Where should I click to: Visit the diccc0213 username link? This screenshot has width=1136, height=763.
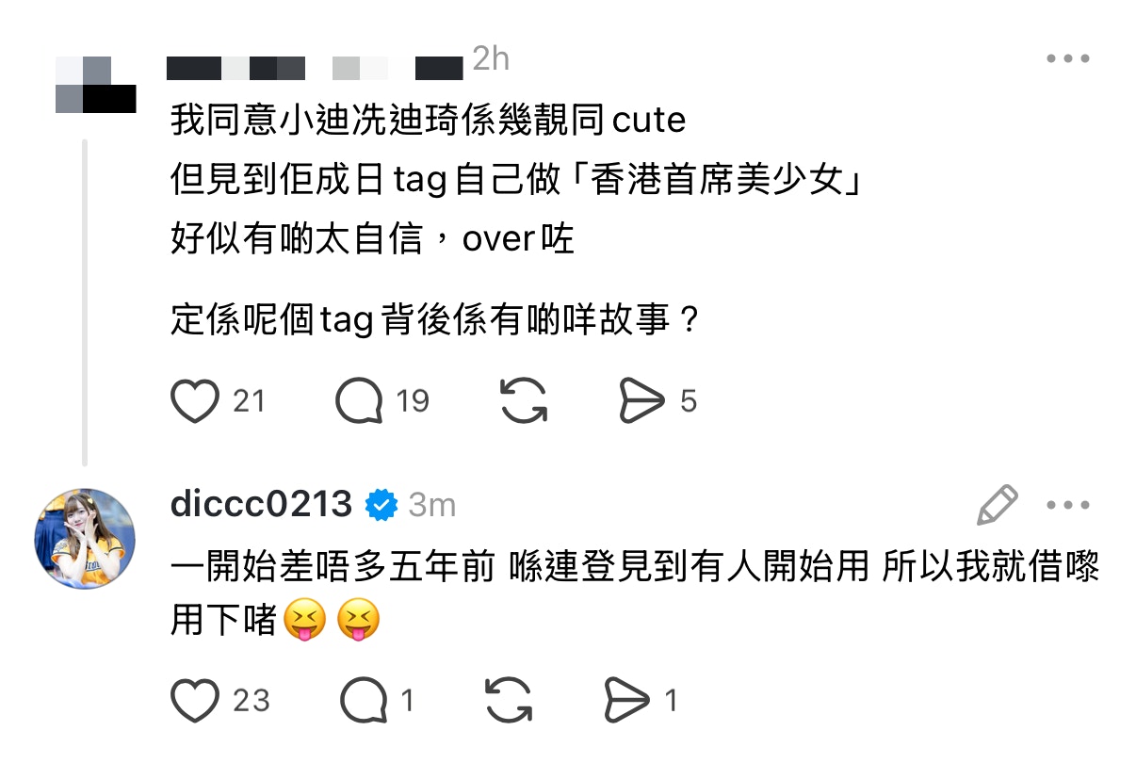coord(261,505)
